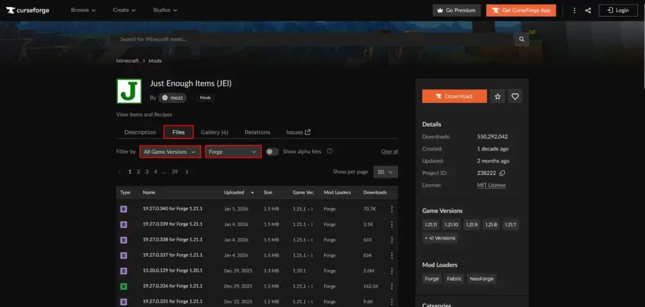
Task: Change the Show per page dropdown
Action: click(x=385, y=172)
